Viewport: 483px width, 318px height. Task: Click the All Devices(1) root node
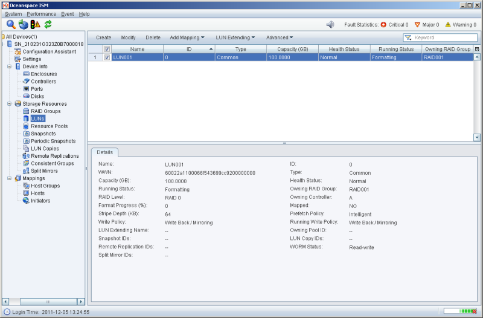(x=22, y=37)
